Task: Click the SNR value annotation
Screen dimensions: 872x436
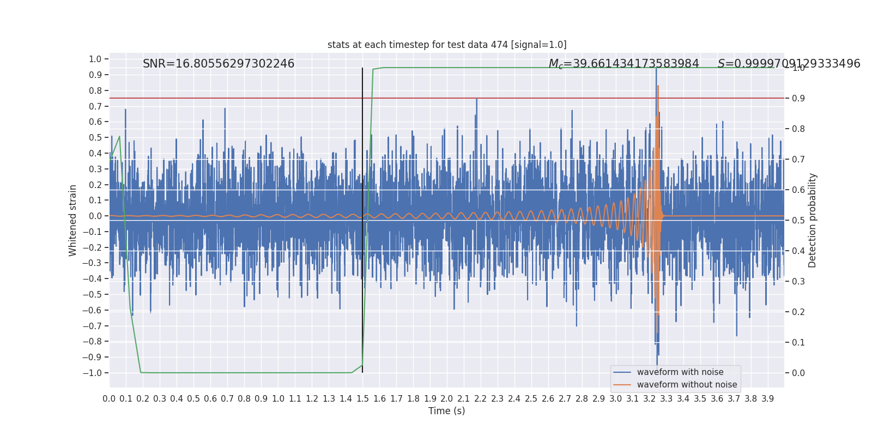Action: coord(219,64)
